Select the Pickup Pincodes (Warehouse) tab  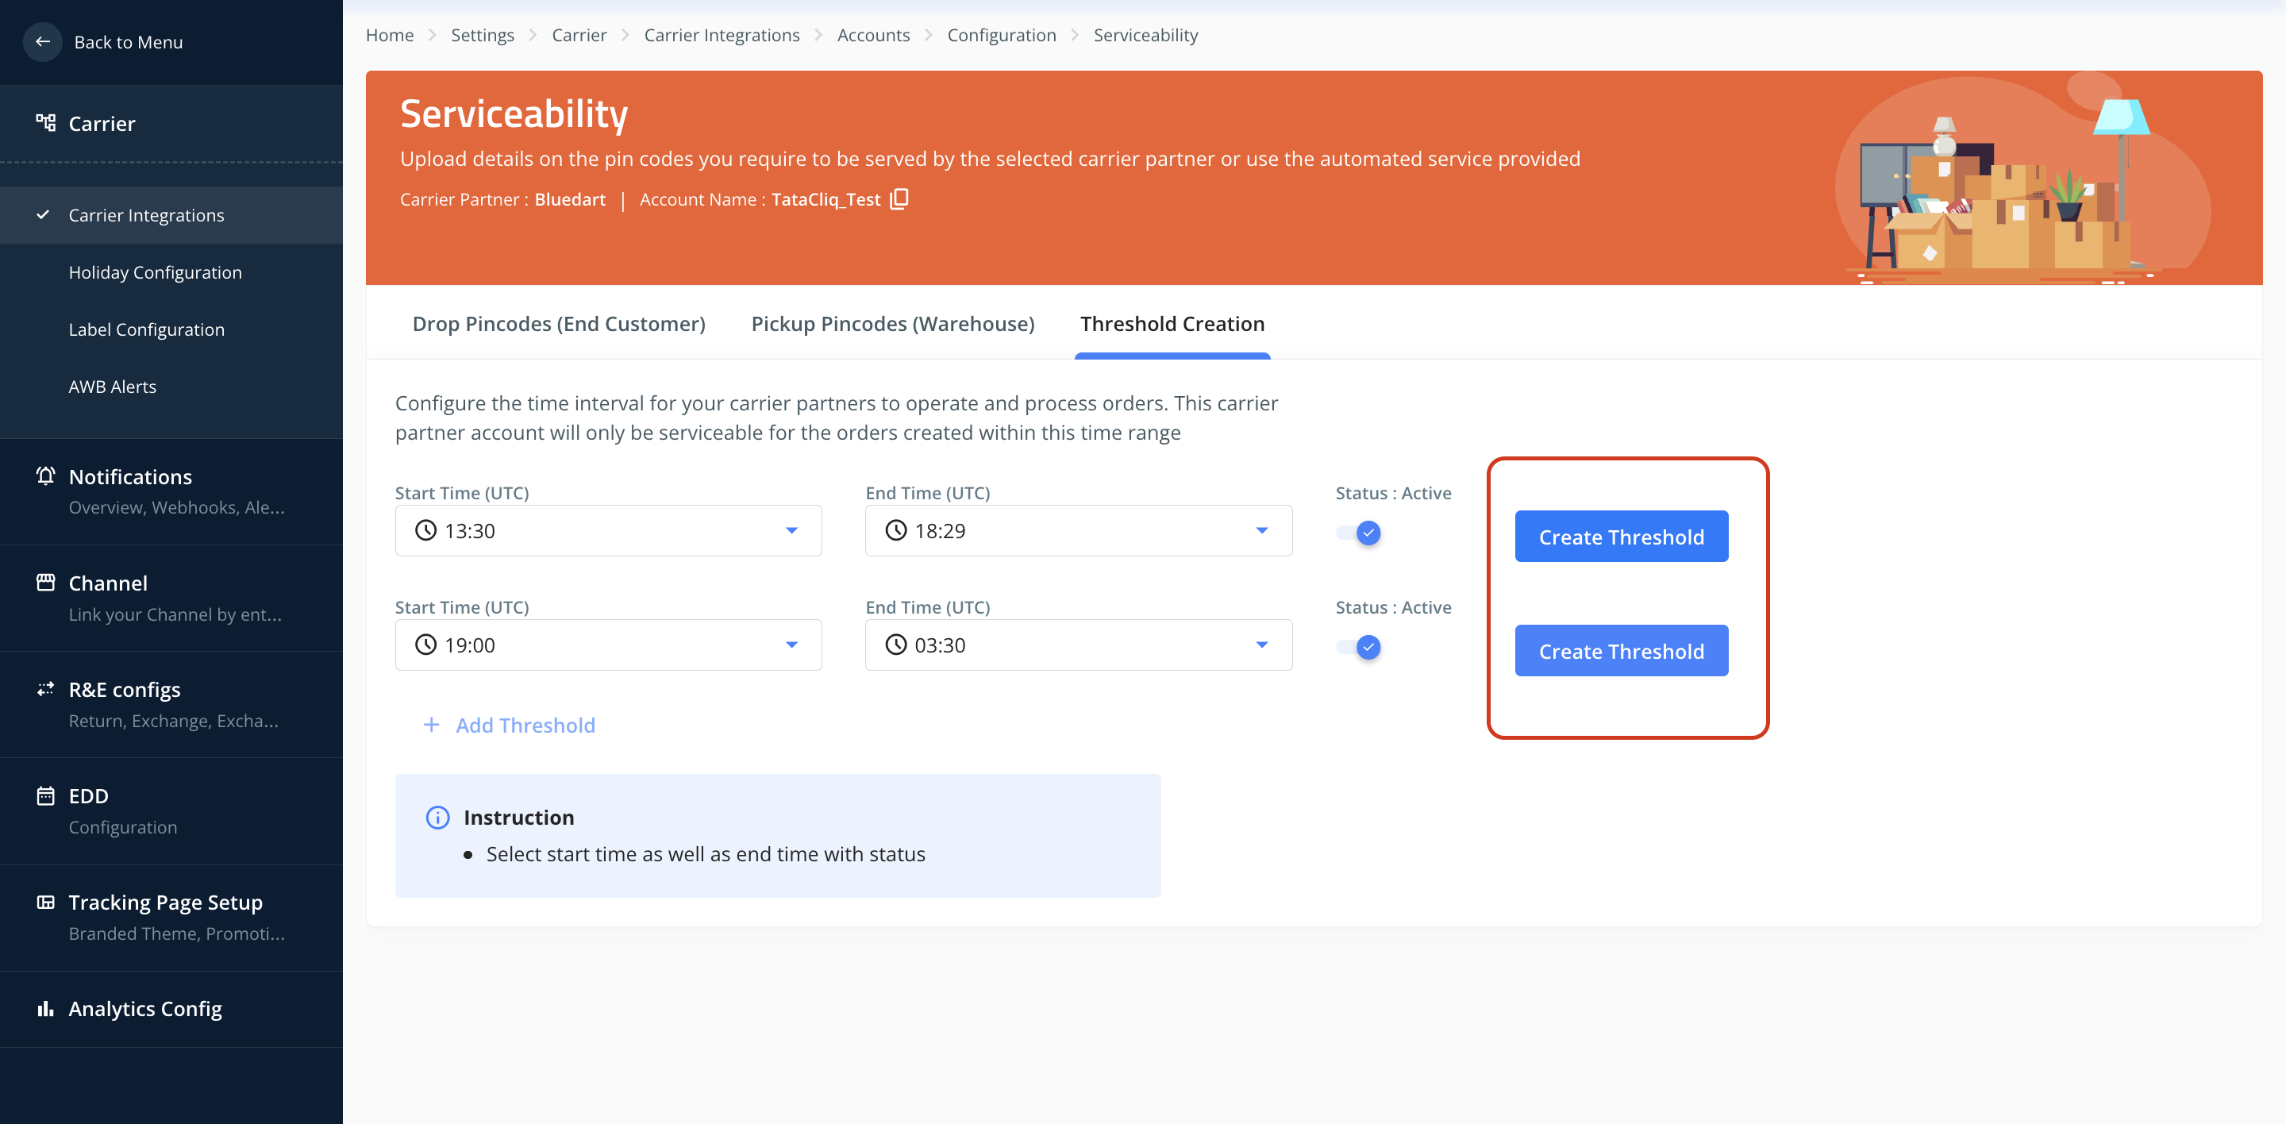coord(892,324)
